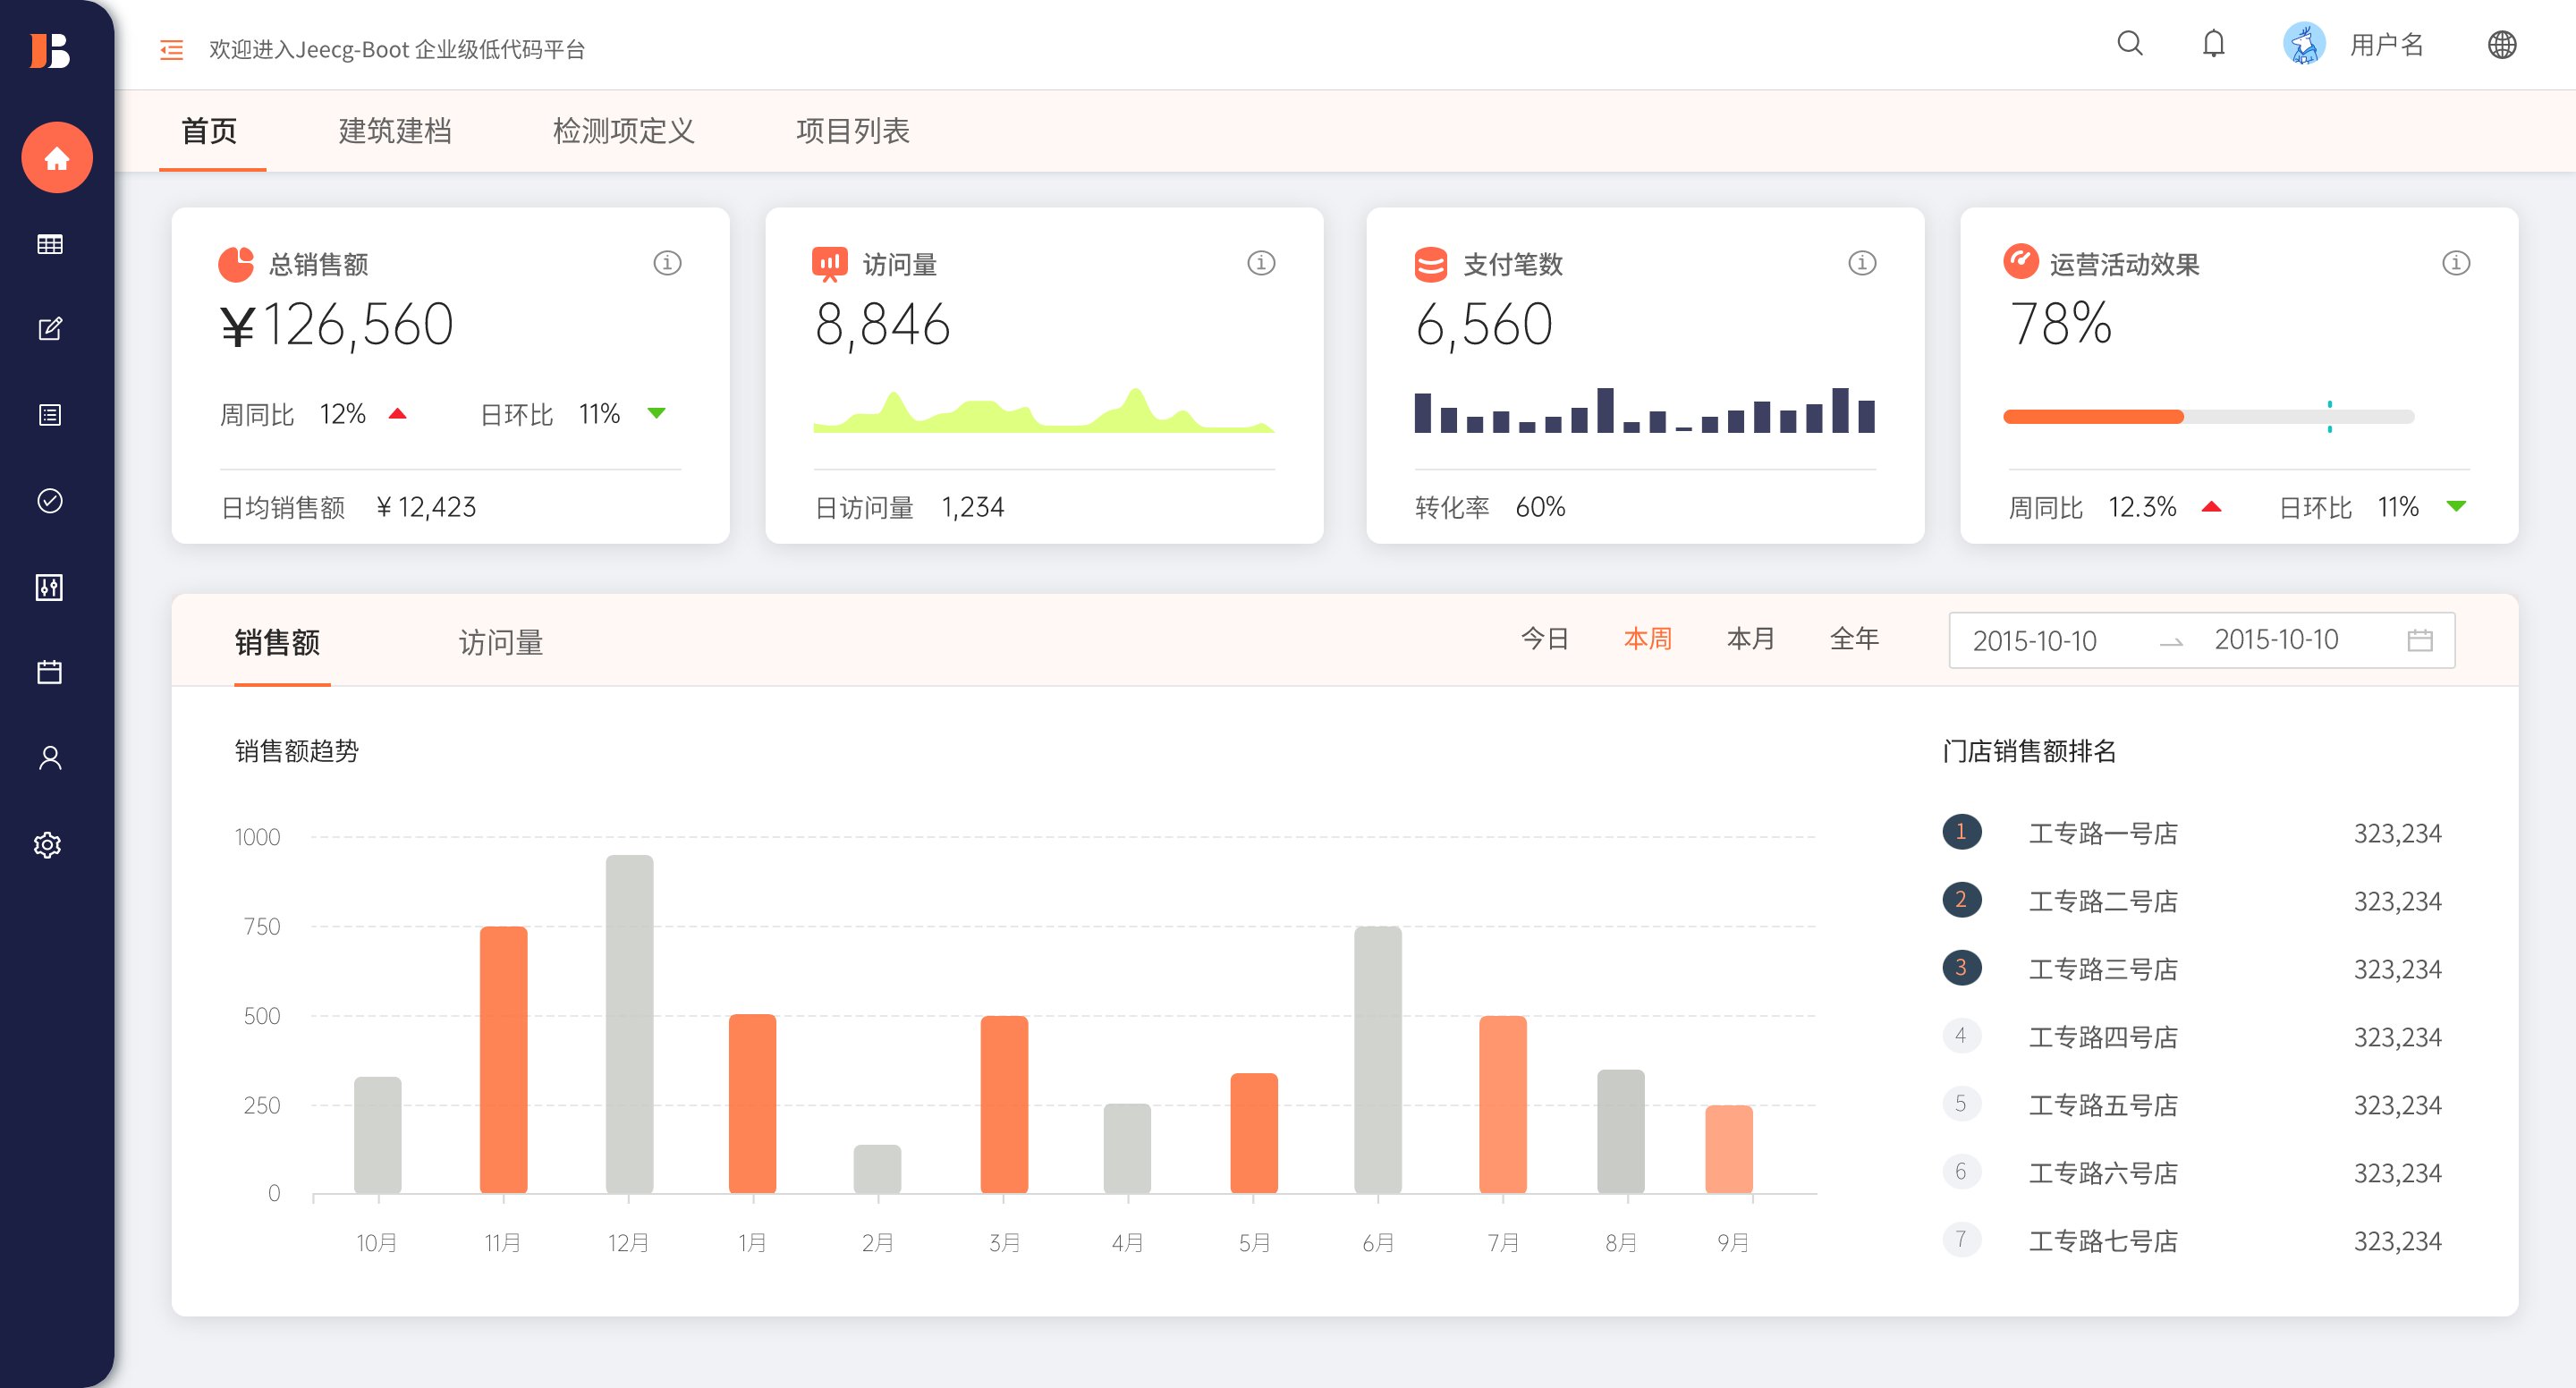Click the 总销售额 pie chart icon
The width and height of the screenshot is (2576, 1388).
tap(236, 264)
